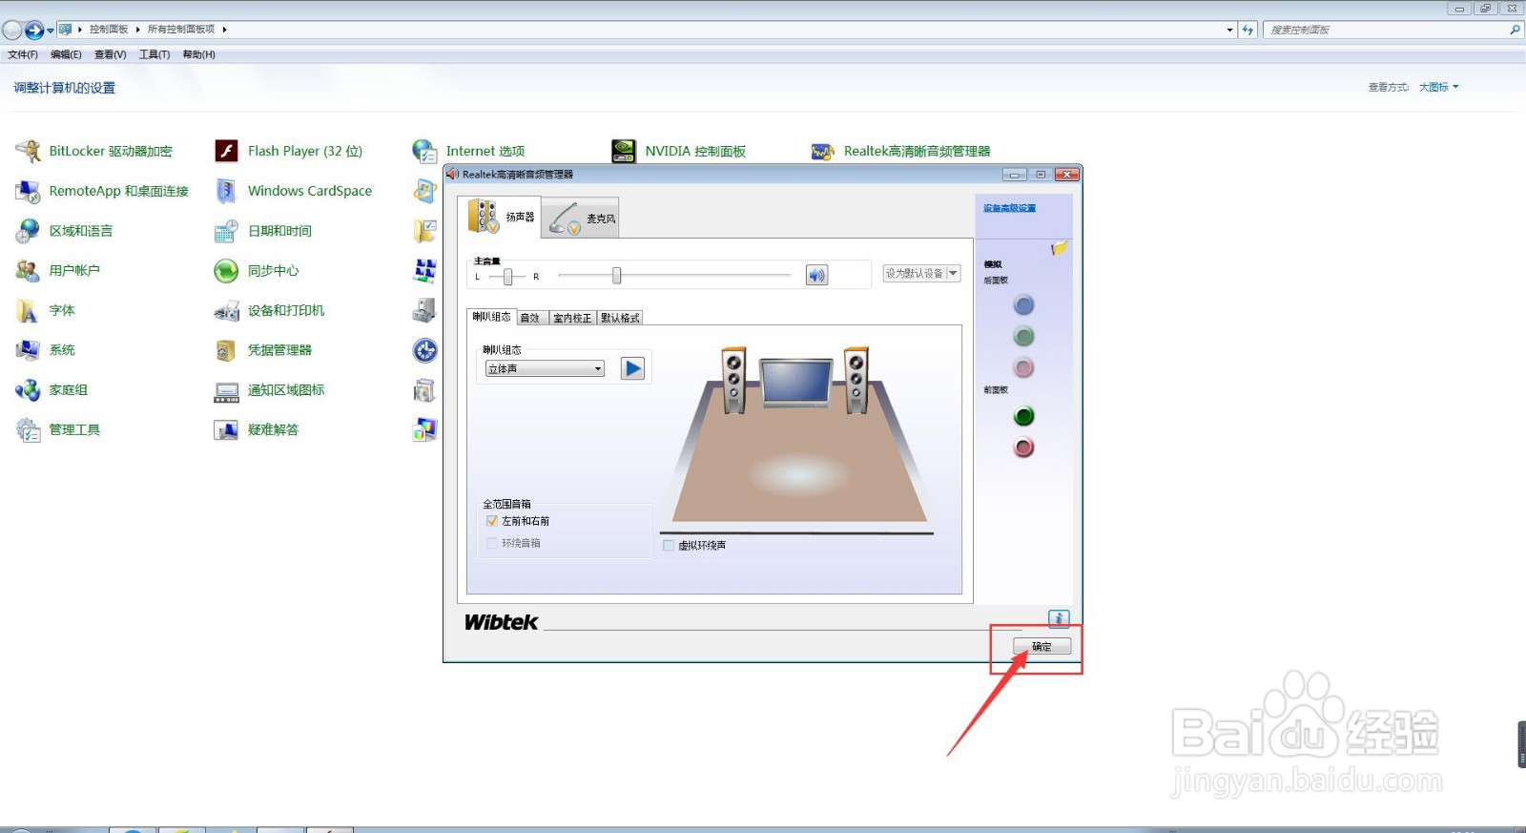
Task: Open 疑难解答 troubleshooting item
Action: pos(257,430)
